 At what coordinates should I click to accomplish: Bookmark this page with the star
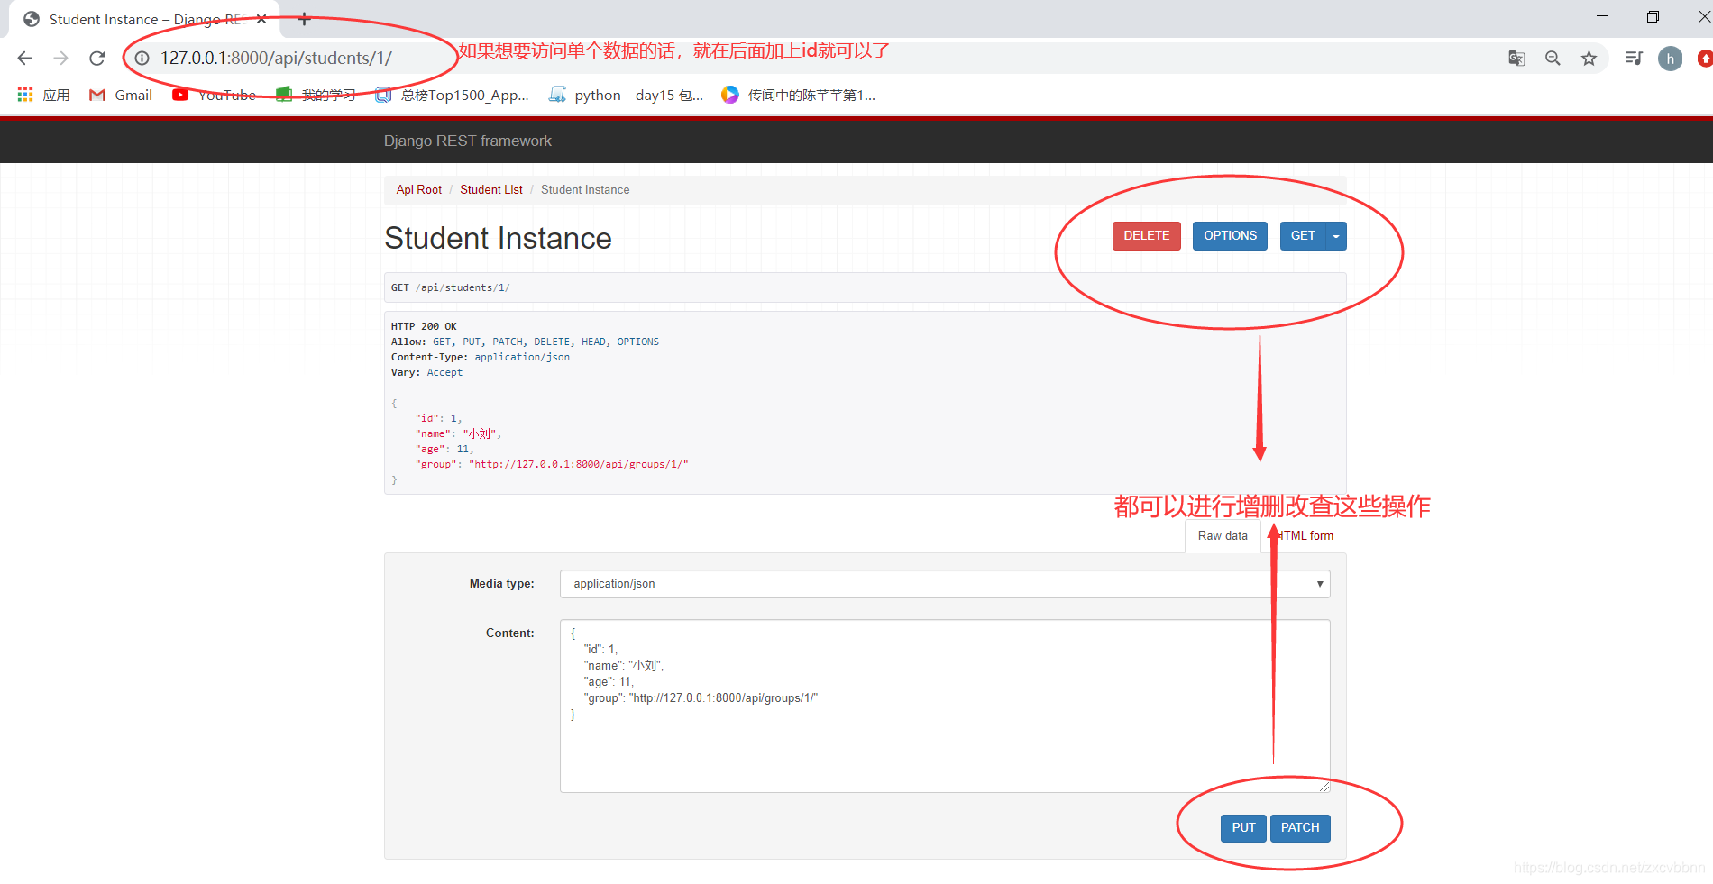(x=1589, y=59)
